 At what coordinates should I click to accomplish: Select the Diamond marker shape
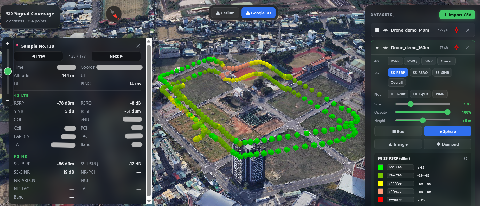tap(447, 144)
